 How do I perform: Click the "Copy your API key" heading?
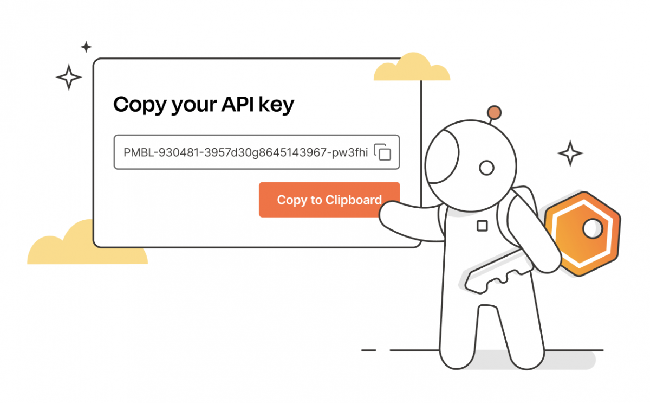point(204,104)
